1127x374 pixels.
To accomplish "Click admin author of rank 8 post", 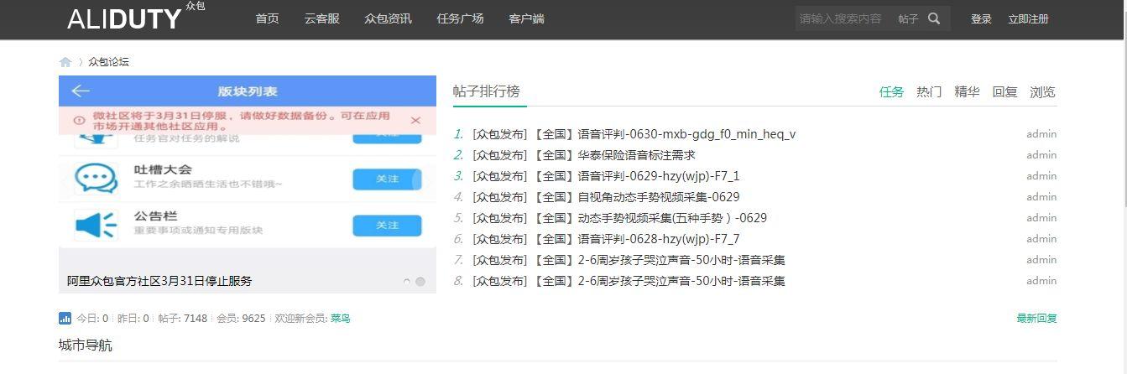I will coord(1041,281).
